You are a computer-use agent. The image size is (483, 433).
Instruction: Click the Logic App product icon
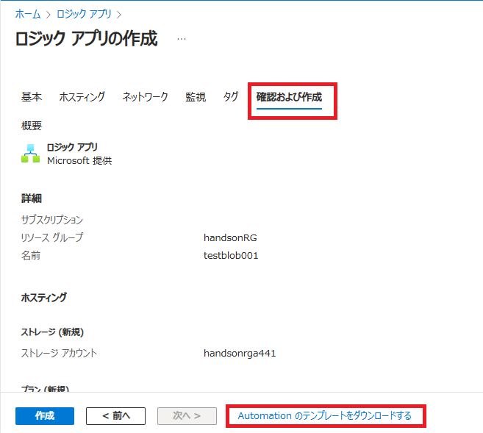point(30,154)
